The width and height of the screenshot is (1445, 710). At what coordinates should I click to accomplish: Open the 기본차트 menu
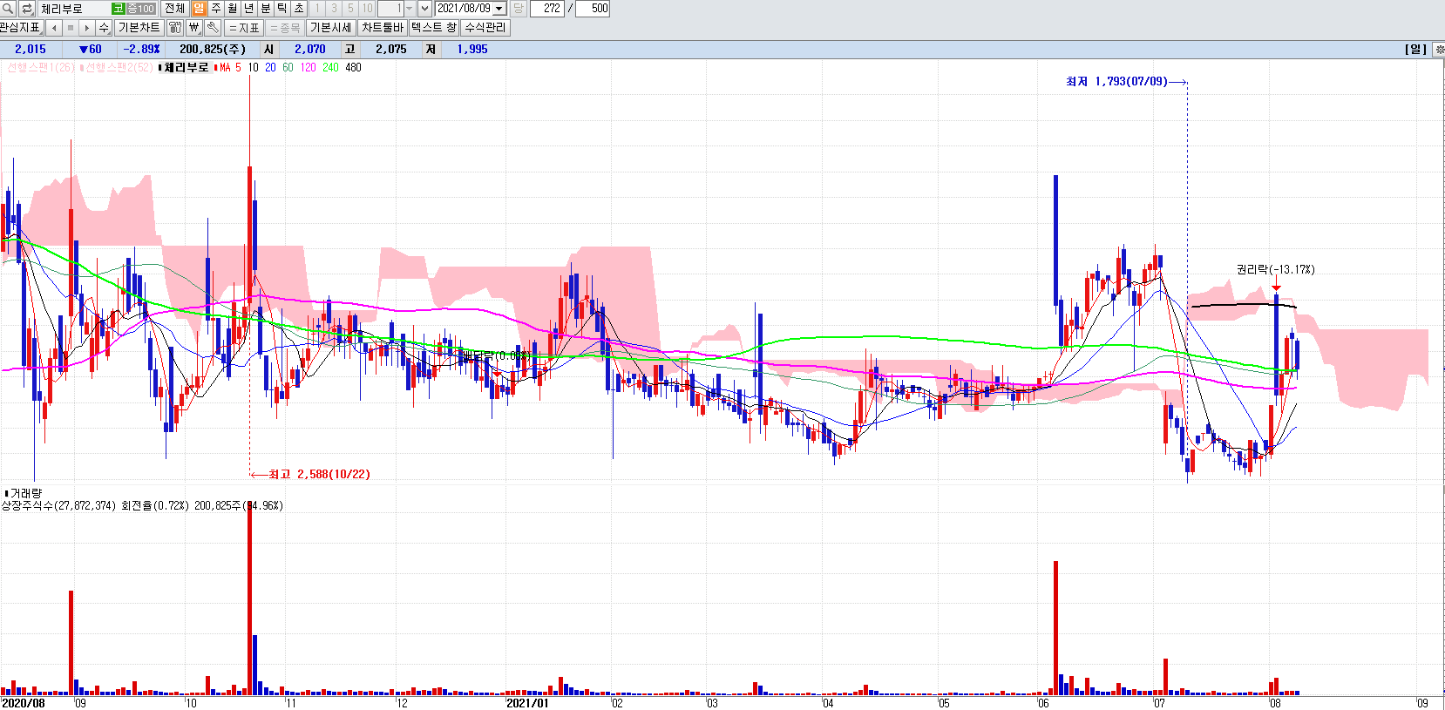click(139, 28)
